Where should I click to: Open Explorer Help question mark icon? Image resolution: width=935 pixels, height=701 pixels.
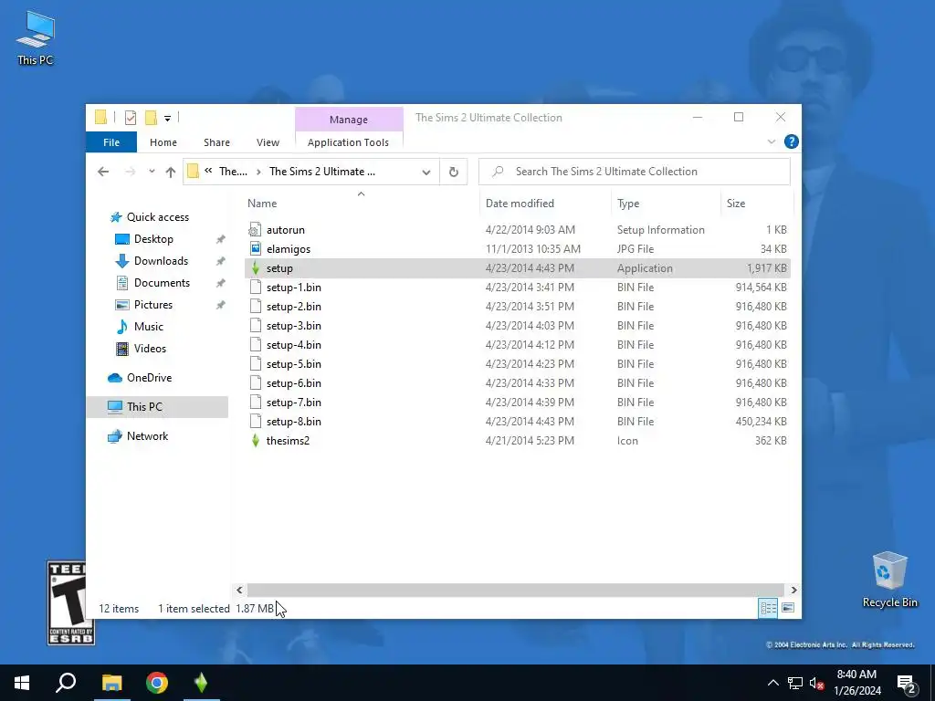coord(792,141)
